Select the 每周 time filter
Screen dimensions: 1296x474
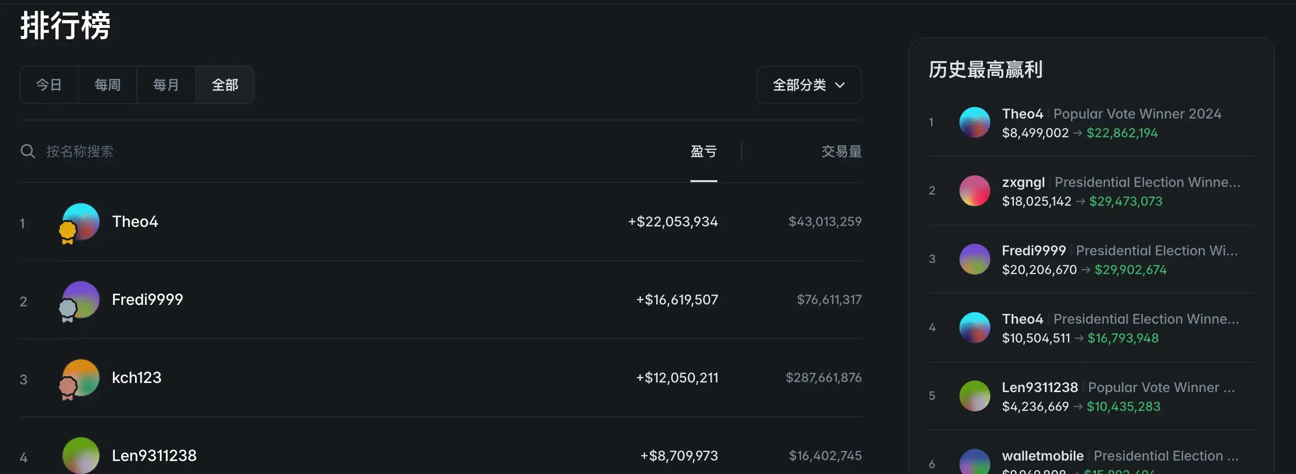pos(108,85)
